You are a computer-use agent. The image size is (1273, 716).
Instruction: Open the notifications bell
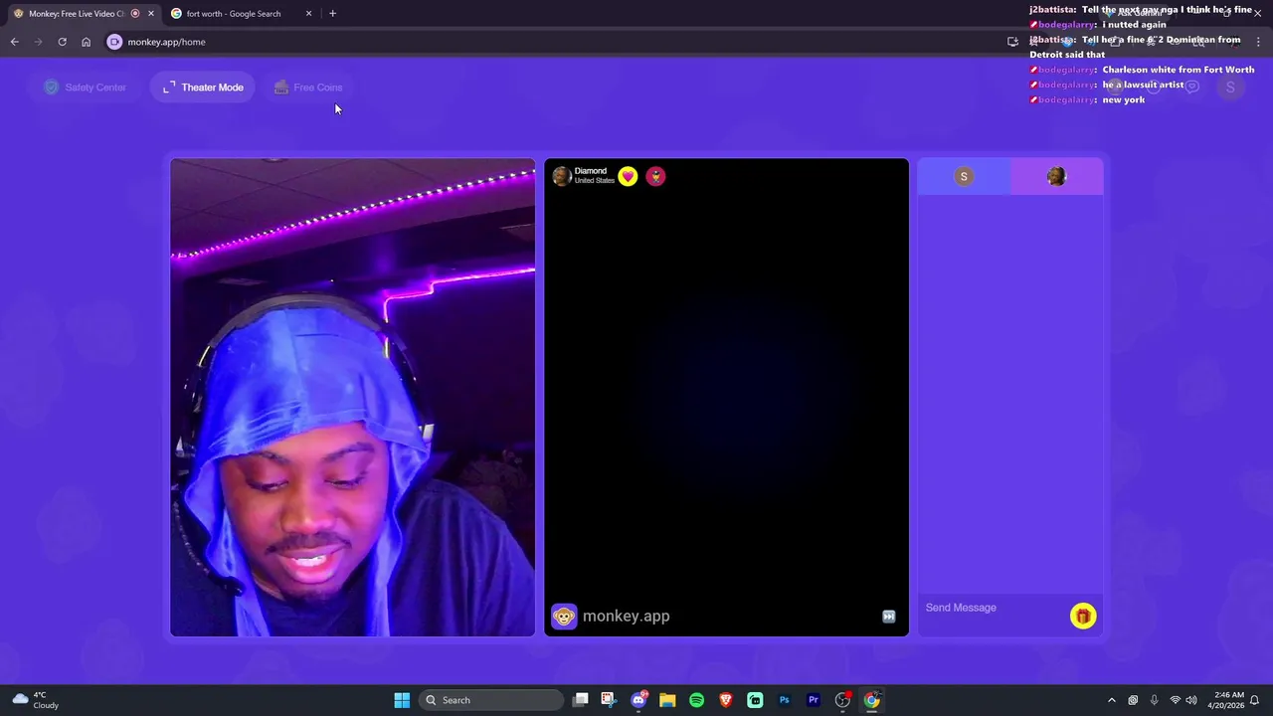click(x=1255, y=700)
